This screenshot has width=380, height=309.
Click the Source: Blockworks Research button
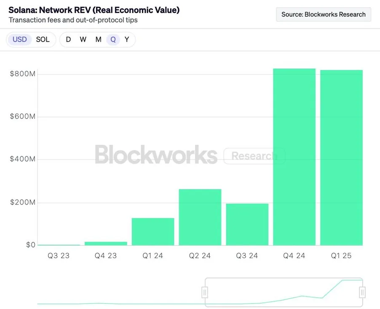(x=323, y=14)
